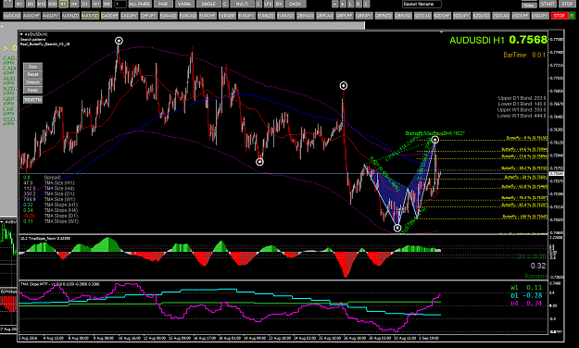Select the M5 timeframe button
This screenshot has width=579, height=348.
31,4
